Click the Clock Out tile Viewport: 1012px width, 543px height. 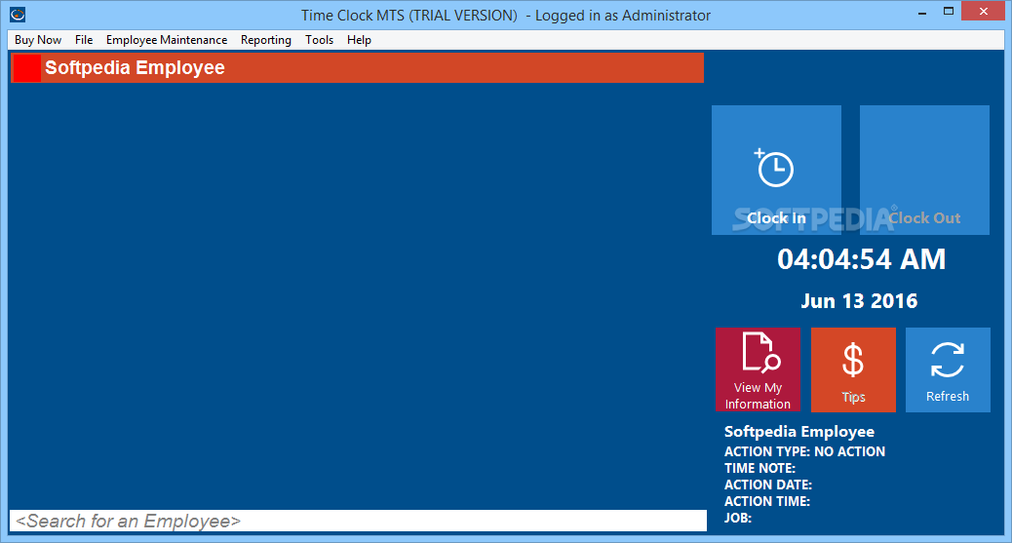[924, 170]
